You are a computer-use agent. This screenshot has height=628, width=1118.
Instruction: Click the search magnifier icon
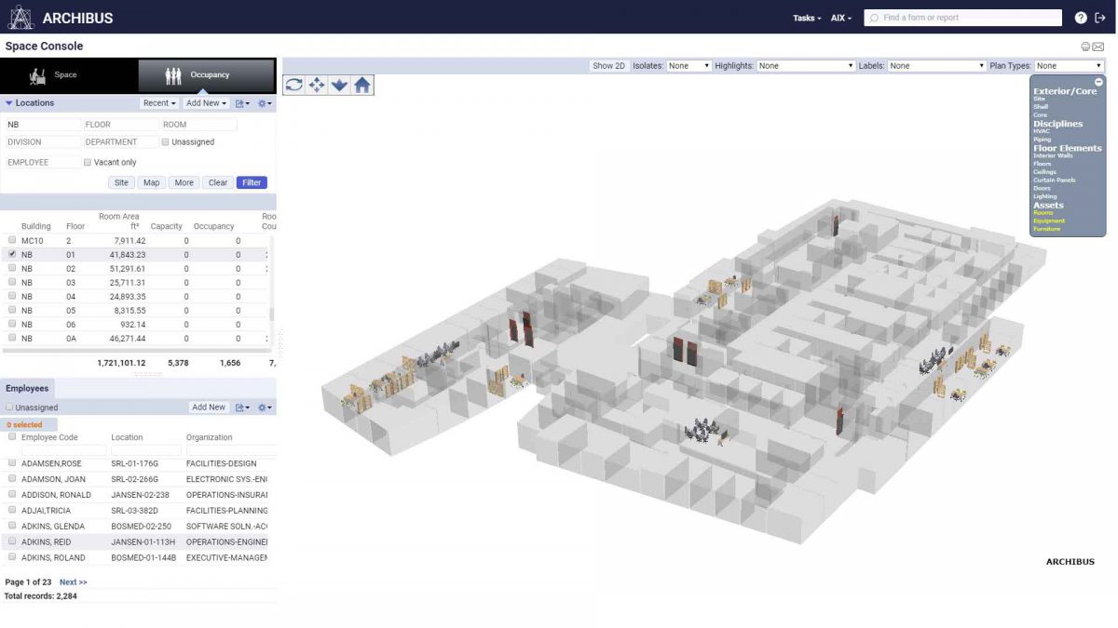pyautogui.click(x=874, y=18)
